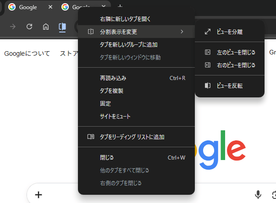Click the Google logo image
This screenshot has height=203, width=276.
[220, 150]
